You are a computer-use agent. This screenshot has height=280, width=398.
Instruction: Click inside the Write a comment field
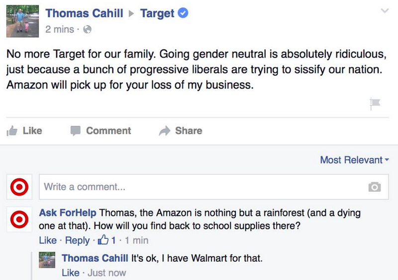(x=214, y=187)
